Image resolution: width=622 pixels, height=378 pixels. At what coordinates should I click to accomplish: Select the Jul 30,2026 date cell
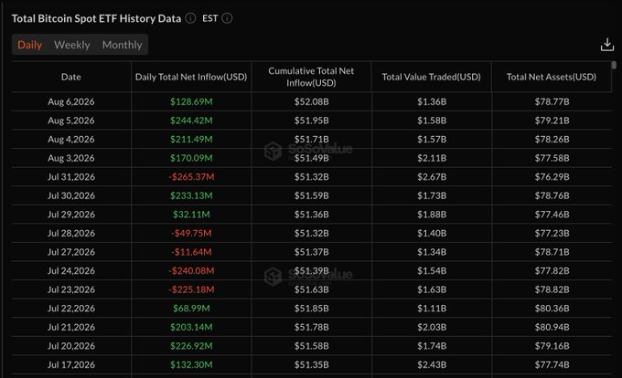tap(71, 195)
